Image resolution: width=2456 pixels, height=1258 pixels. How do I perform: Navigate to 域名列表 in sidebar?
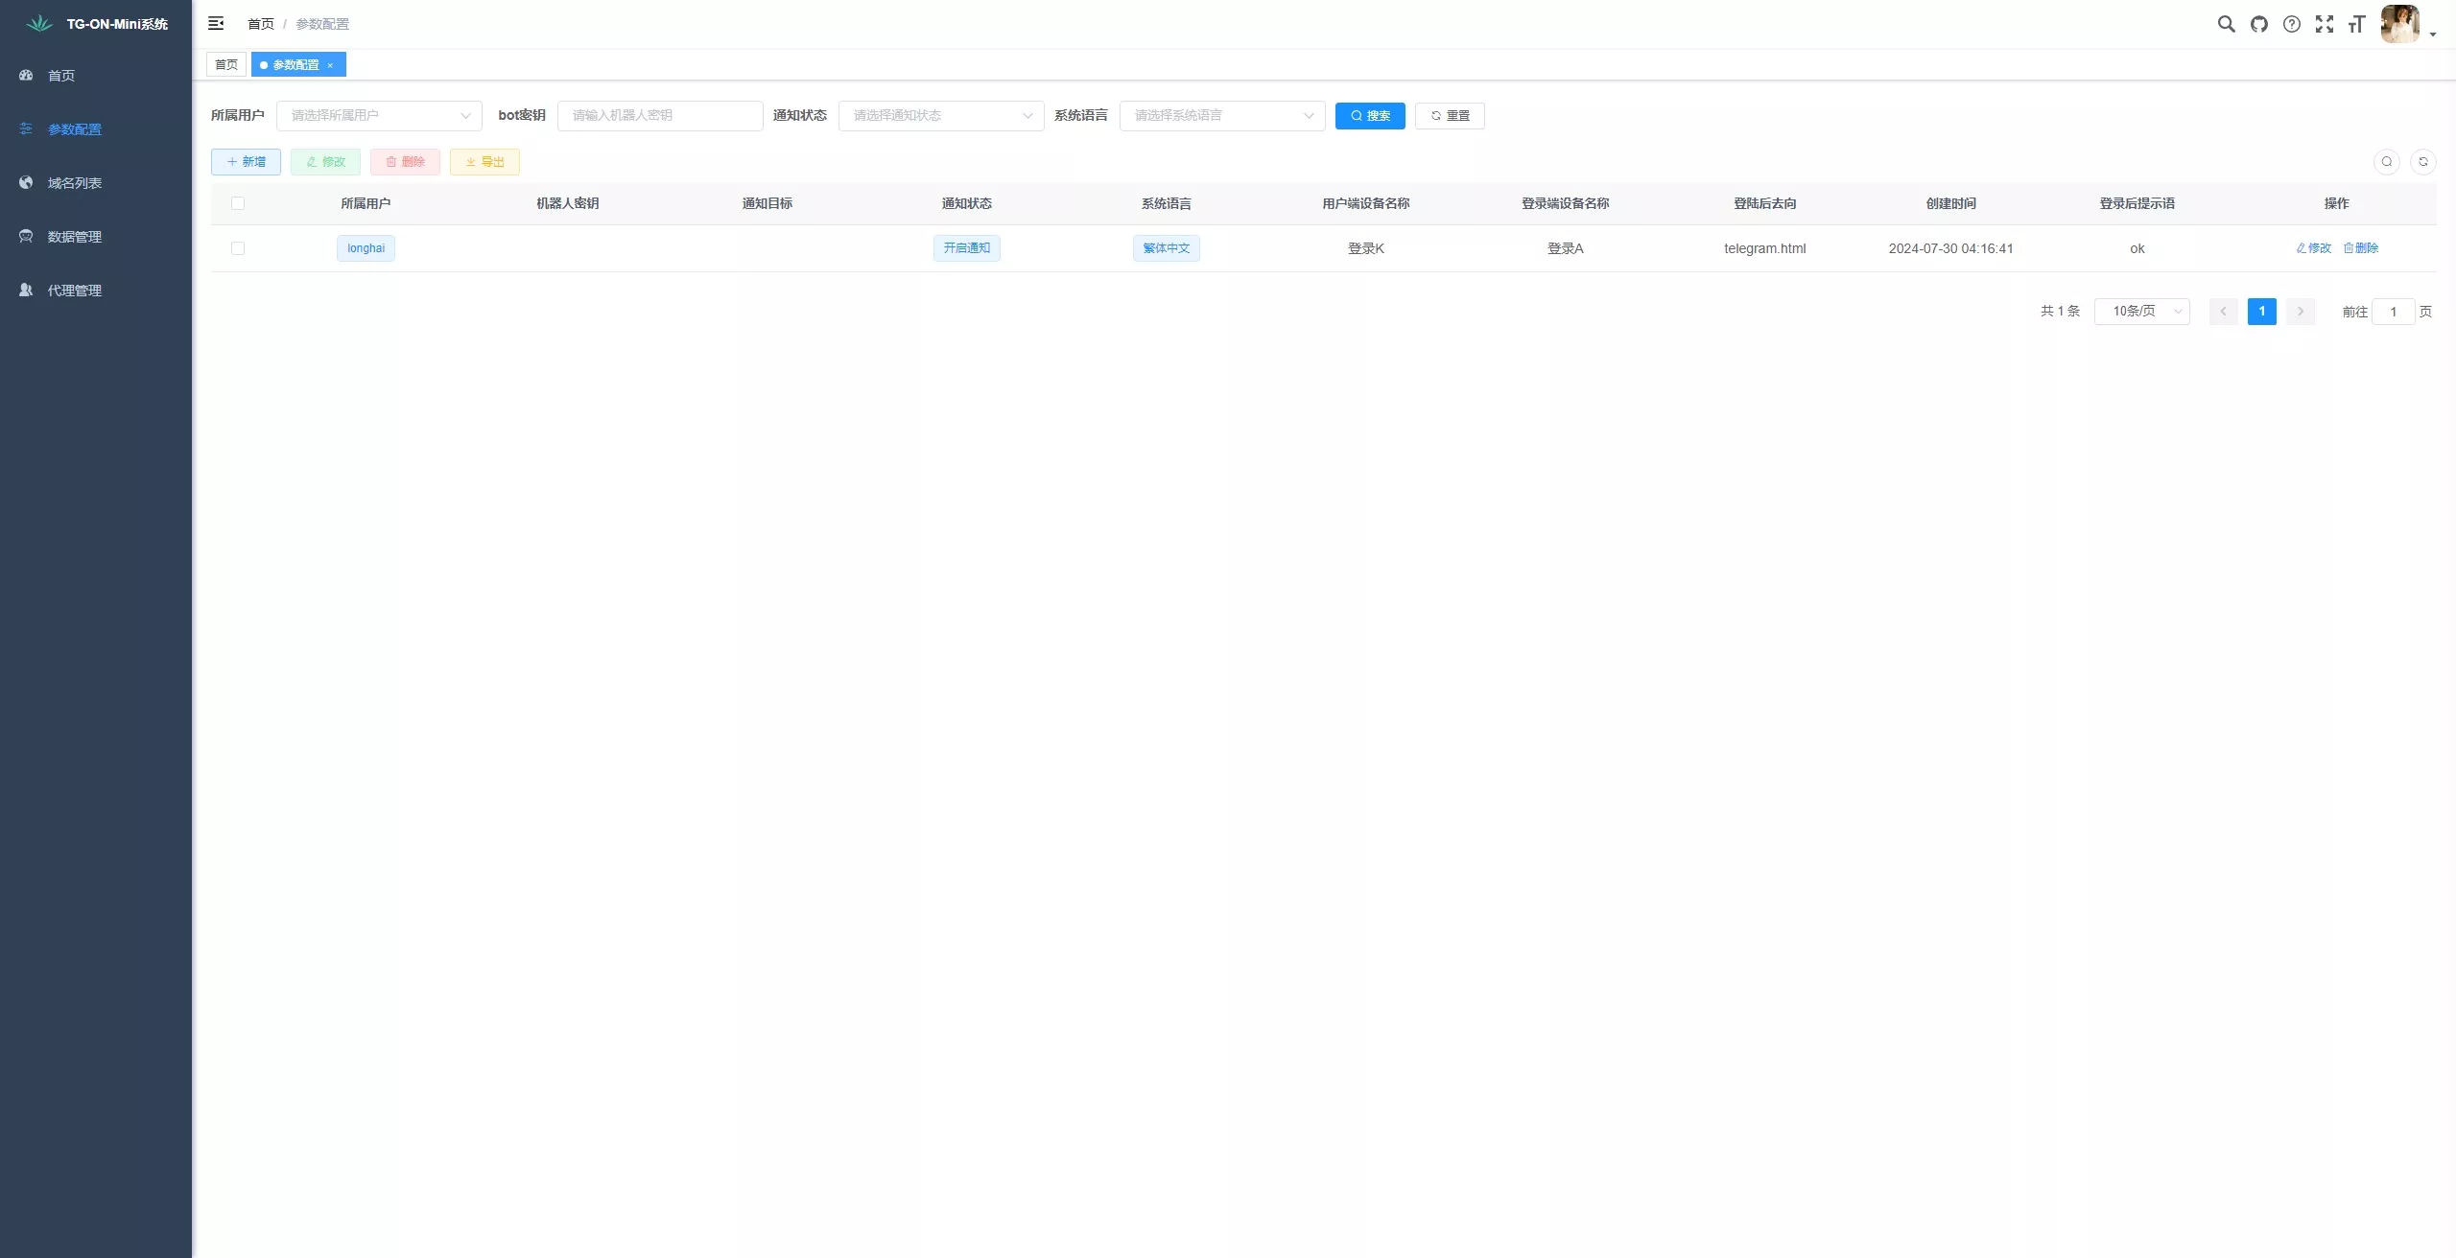point(75,183)
